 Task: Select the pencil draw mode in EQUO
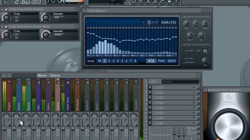click(x=149, y=23)
